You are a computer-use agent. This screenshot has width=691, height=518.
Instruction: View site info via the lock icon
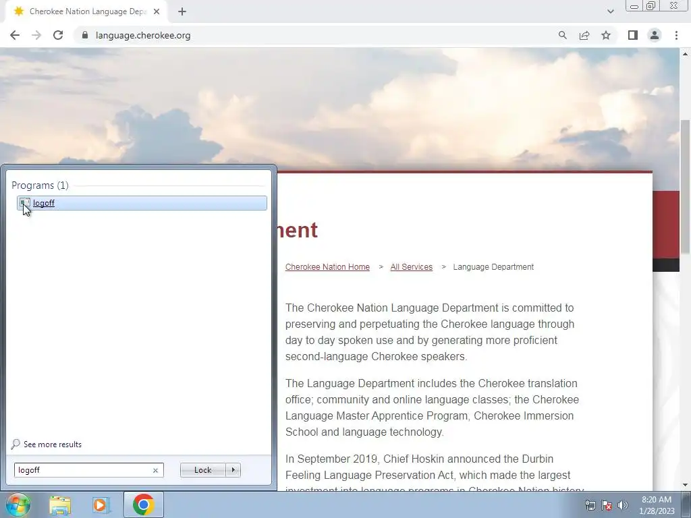click(x=85, y=35)
